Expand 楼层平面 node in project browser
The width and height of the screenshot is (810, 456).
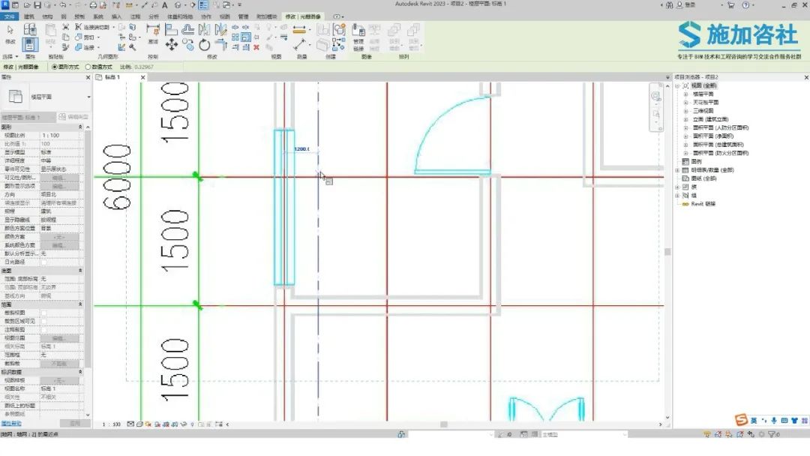coord(685,94)
